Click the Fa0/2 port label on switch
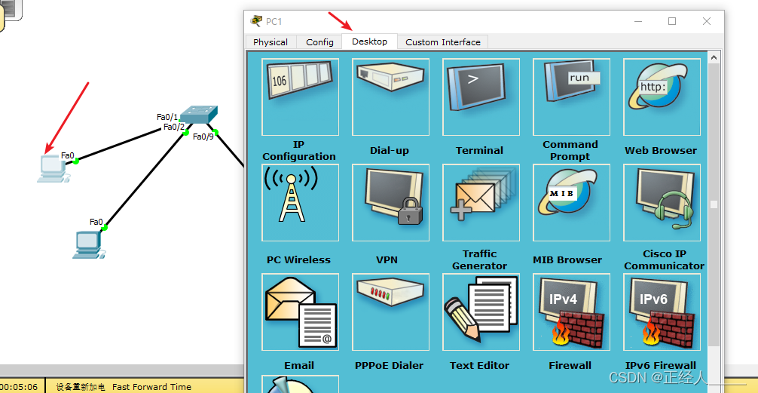Screen dimensions: 758x393 coord(174,127)
